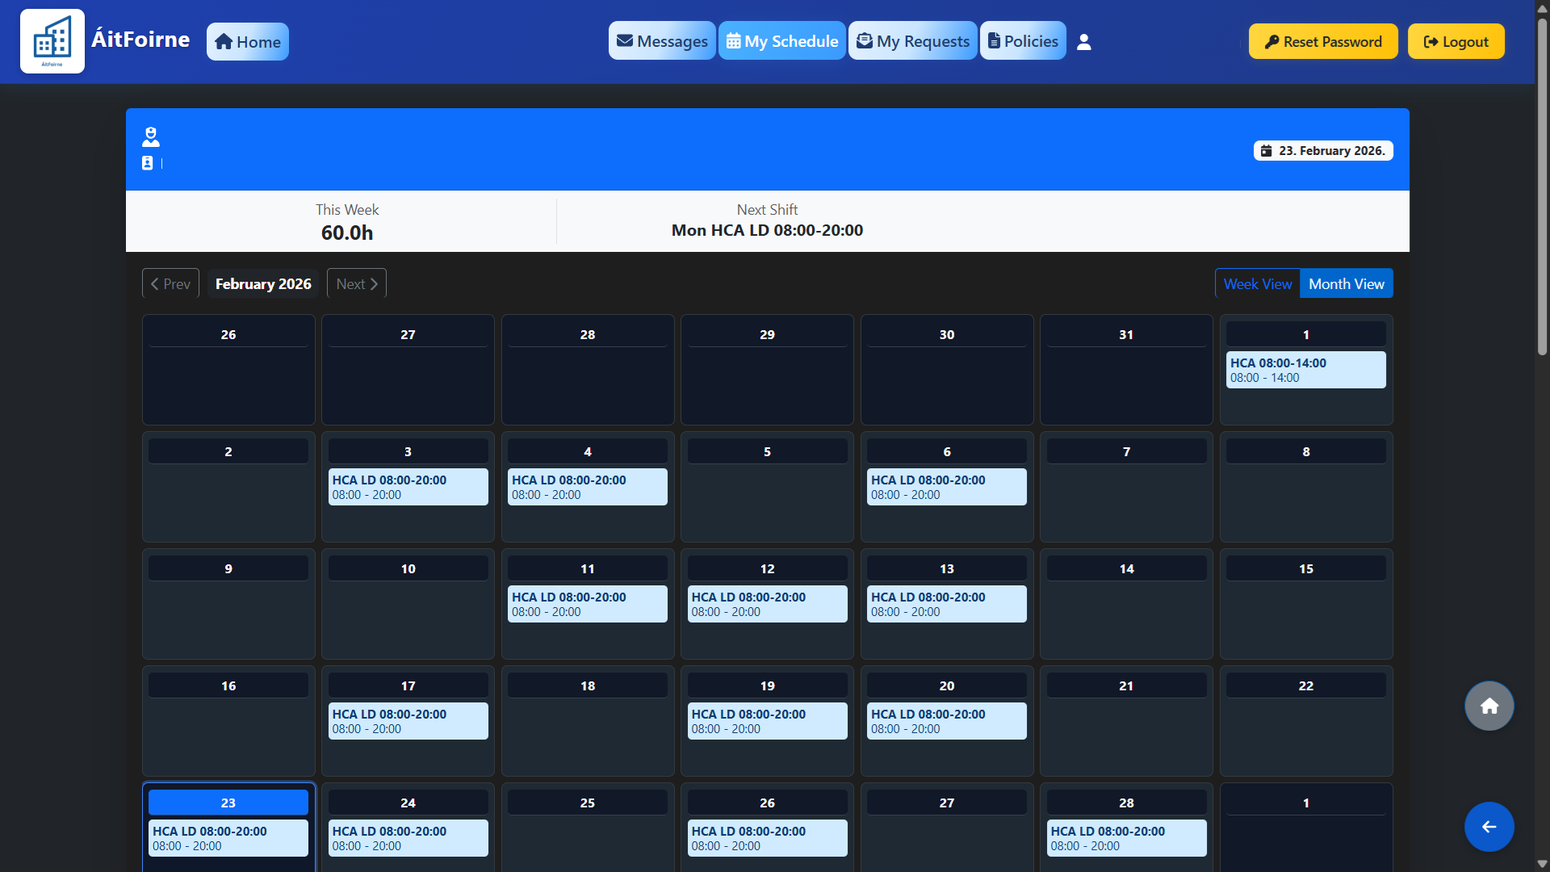Open the Reset Password button
The height and width of the screenshot is (872, 1550).
coord(1323,41)
